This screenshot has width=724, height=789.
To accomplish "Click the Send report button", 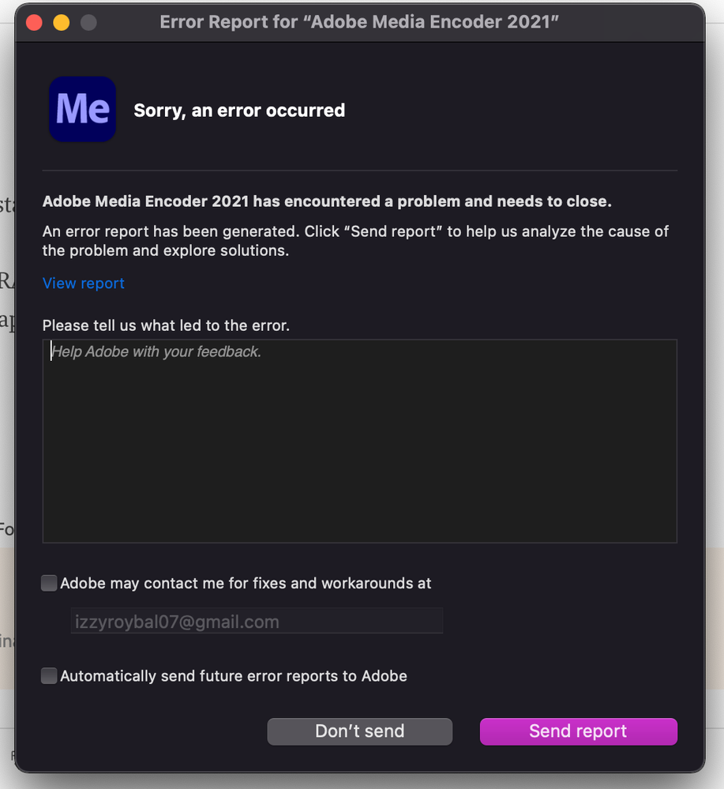I will pos(578,731).
